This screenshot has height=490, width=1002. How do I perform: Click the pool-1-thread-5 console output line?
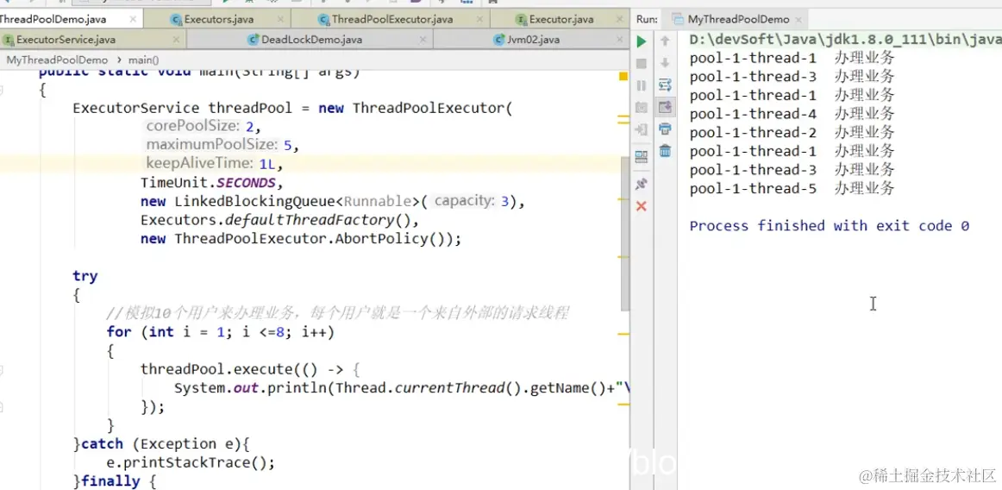pos(792,188)
